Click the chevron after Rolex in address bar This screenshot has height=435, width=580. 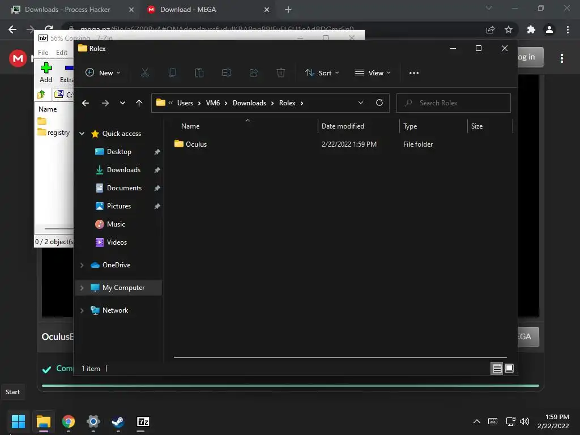coord(302,103)
